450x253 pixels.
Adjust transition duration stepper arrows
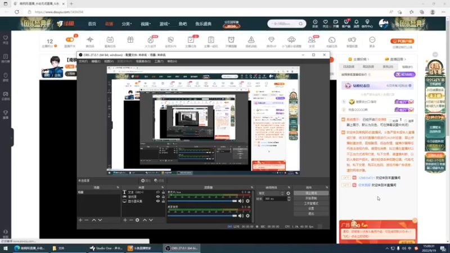tap(289, 199)
